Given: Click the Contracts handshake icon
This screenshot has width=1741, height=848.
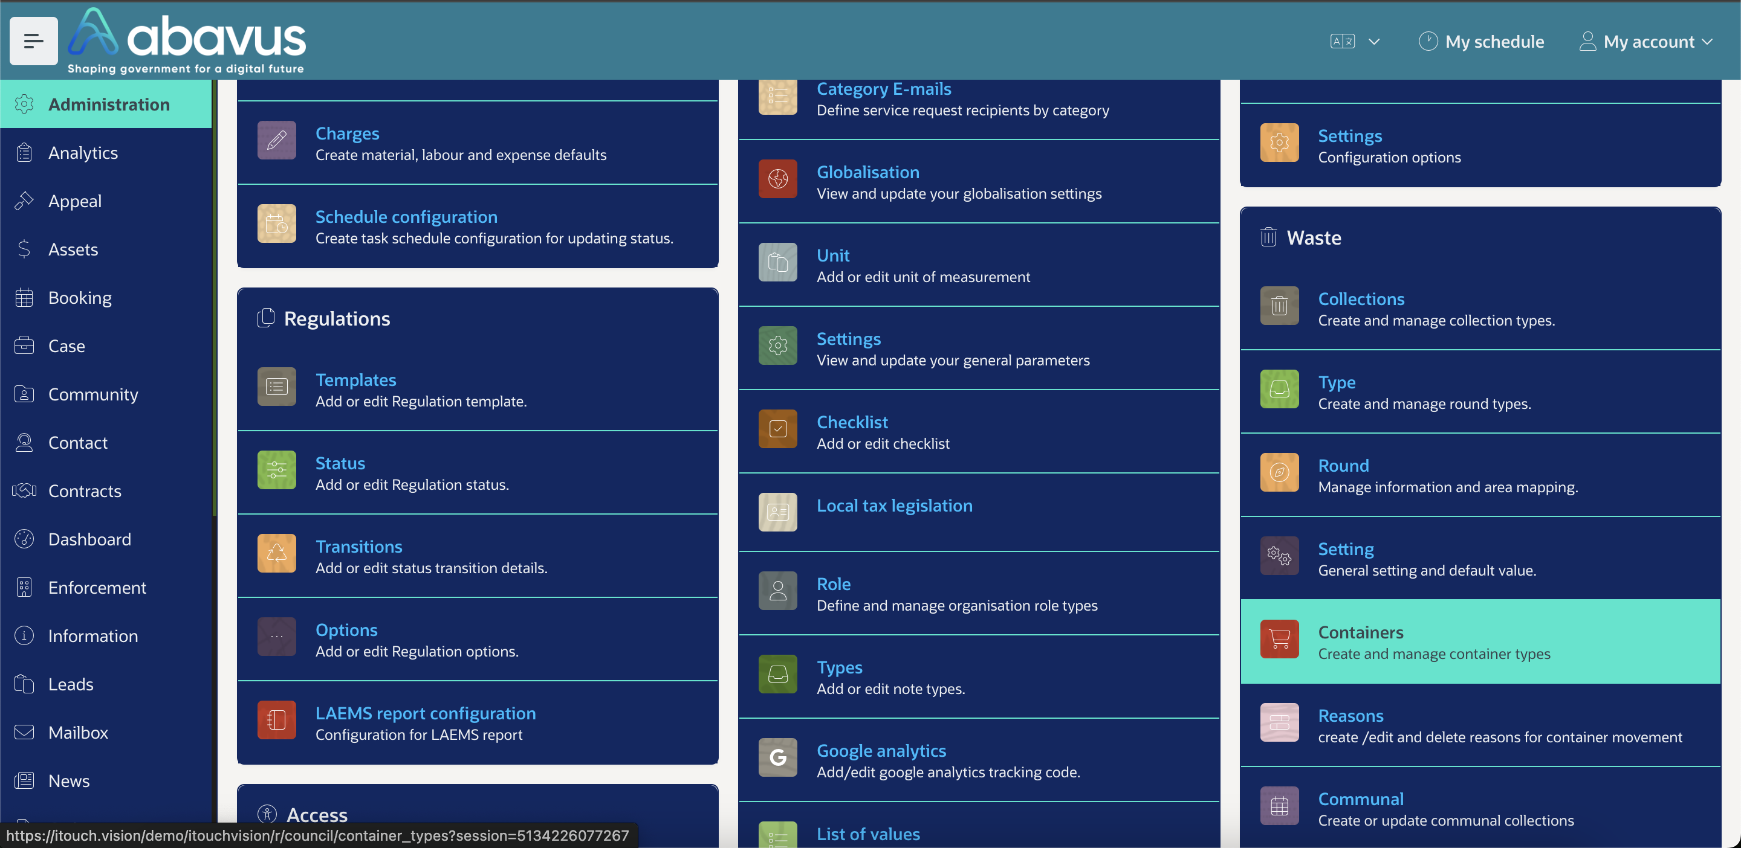Looking at the screenshot, I should coord(24,490).
